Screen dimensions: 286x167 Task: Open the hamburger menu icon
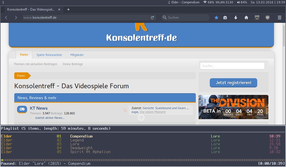pos(279,18)
